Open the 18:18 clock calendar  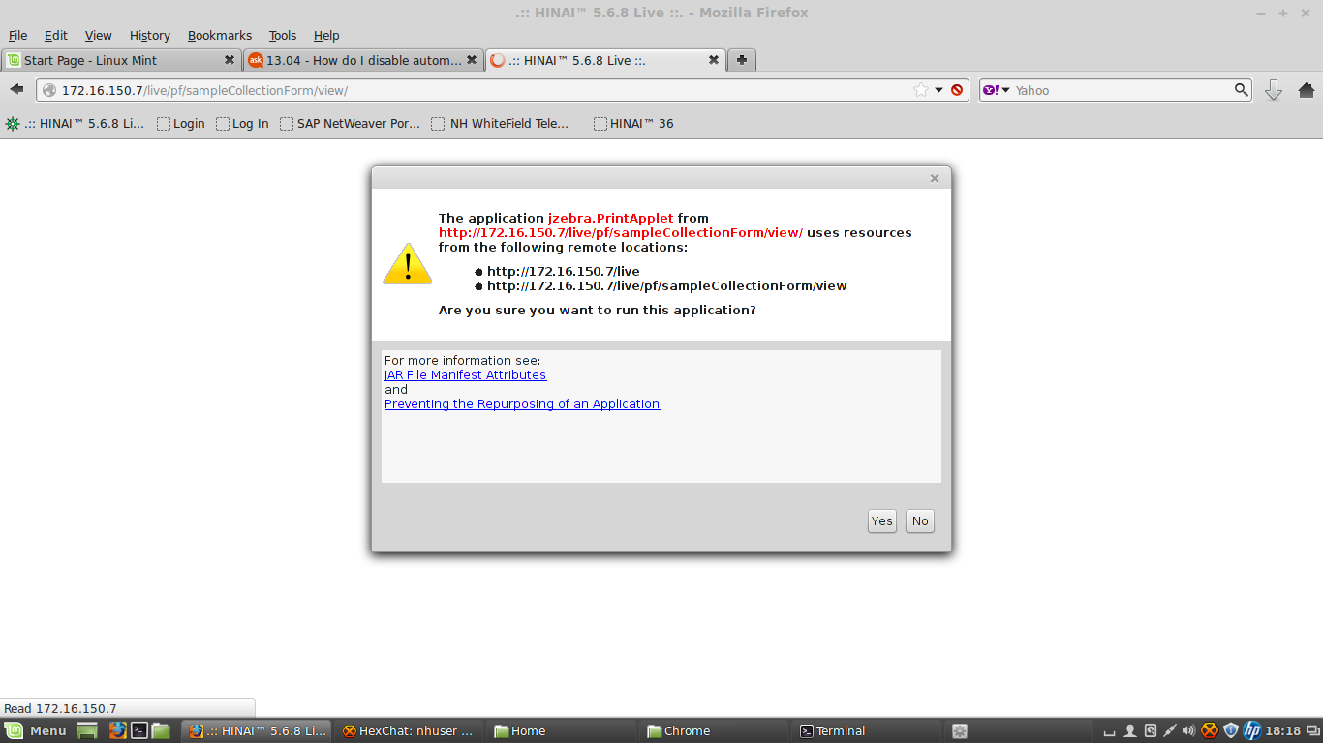(1282, 730)
